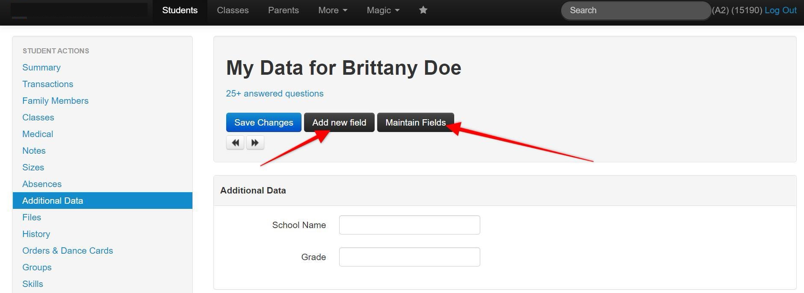Open the 25+ answered questions link

click(x=275, y=94)
